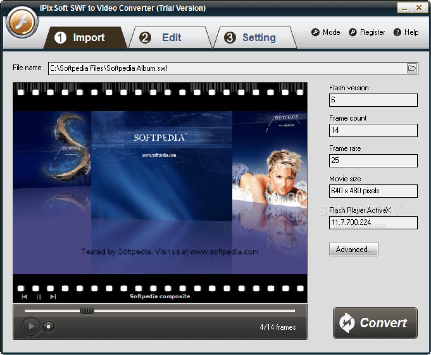Click the Frame rate value field

coord(373,161)
